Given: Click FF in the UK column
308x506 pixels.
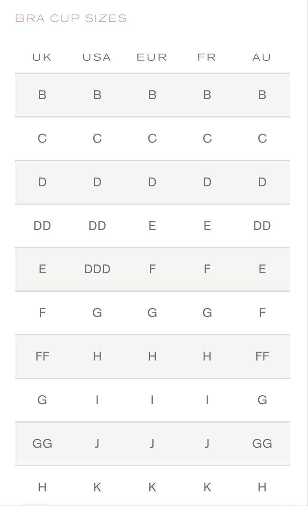Looking at the screenshot, I should (x=42, y=356).
